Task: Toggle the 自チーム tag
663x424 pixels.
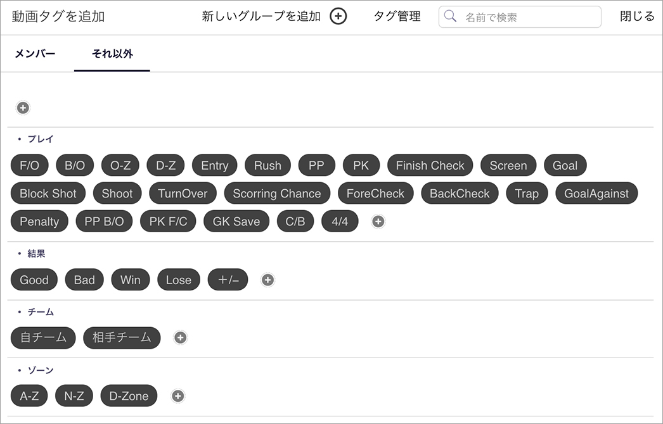Action: pos(43,337)
